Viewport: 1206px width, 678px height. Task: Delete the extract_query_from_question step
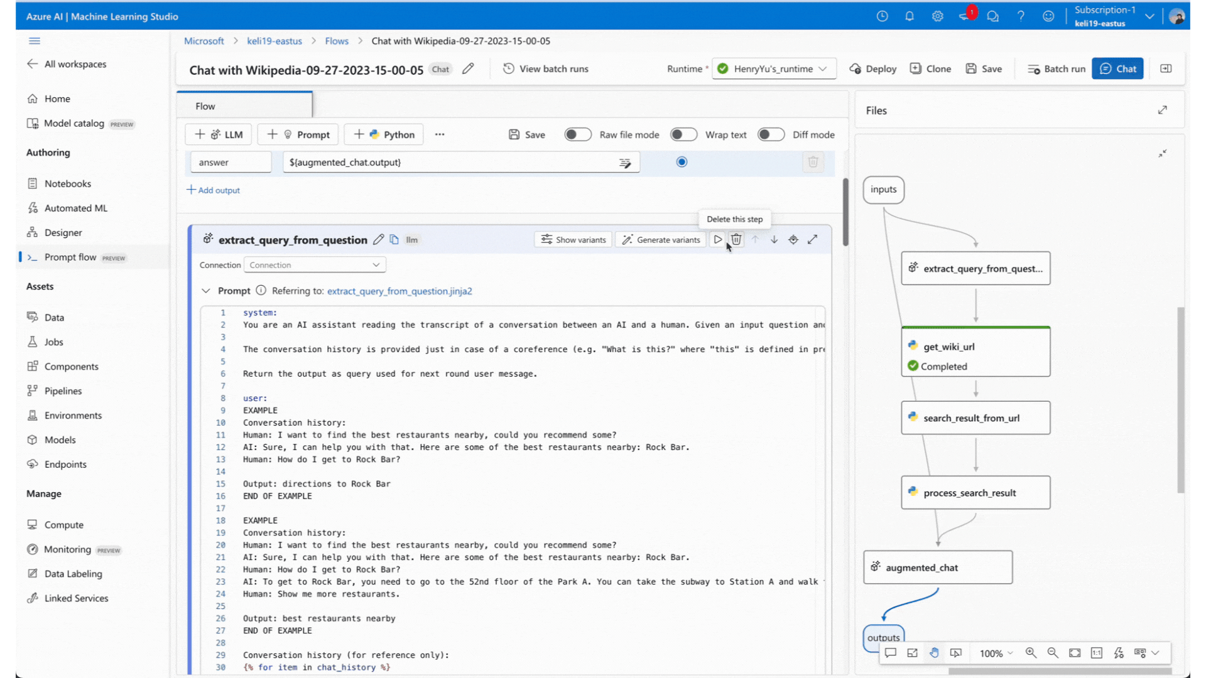[x=736, y=240]
